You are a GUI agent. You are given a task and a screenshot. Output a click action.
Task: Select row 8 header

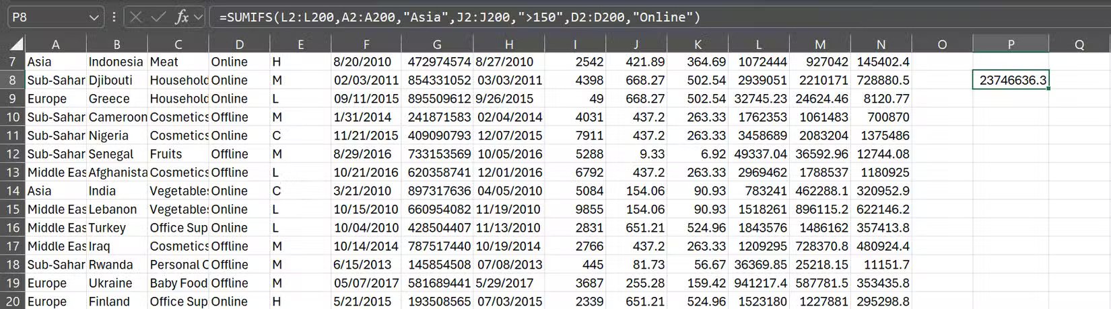pos(12,80)
